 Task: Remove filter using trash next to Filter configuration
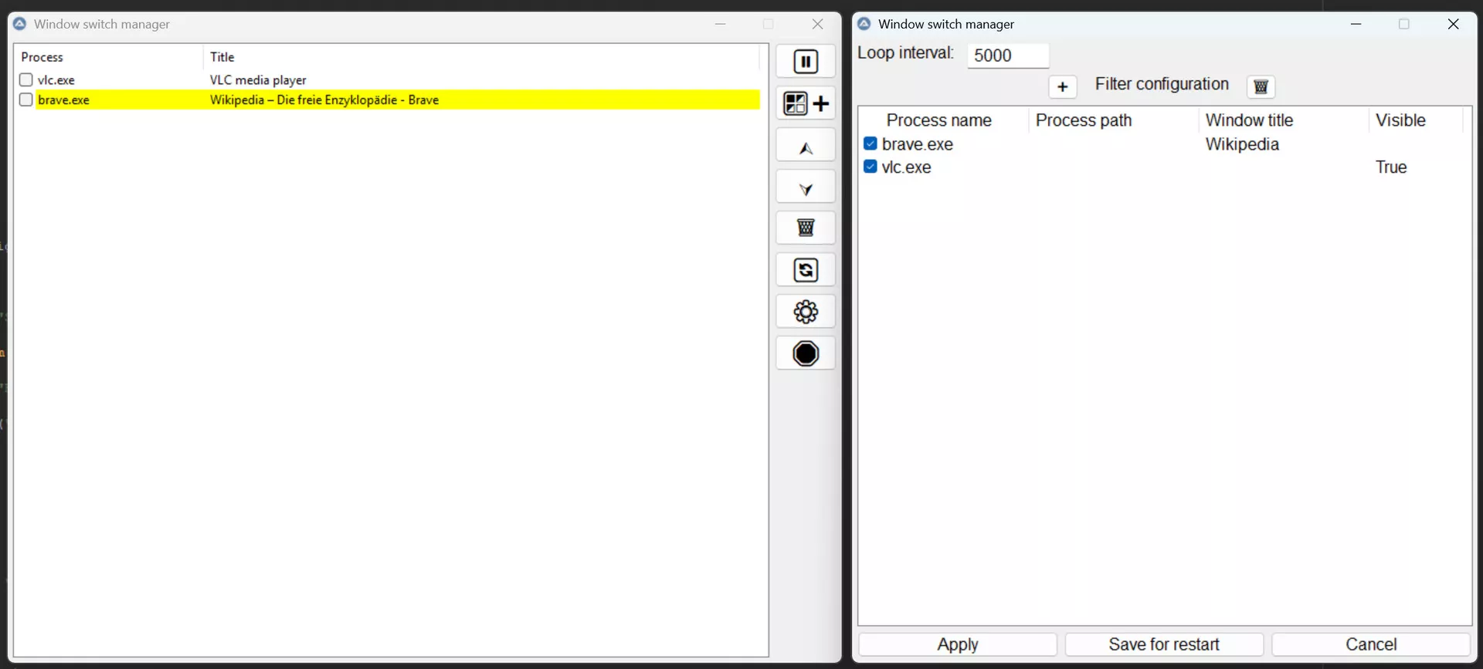click(1261, 86)
